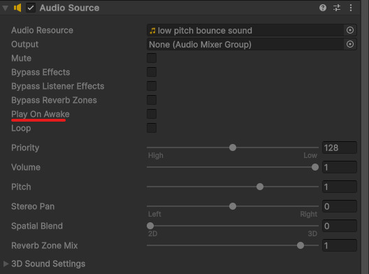Click the High priority end label
369x274 pixels.
[x=156, y=156]
